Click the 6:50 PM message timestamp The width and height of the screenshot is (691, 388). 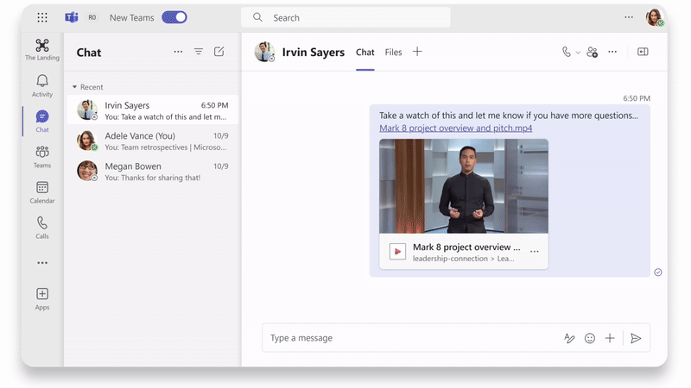tap(637, 98)
